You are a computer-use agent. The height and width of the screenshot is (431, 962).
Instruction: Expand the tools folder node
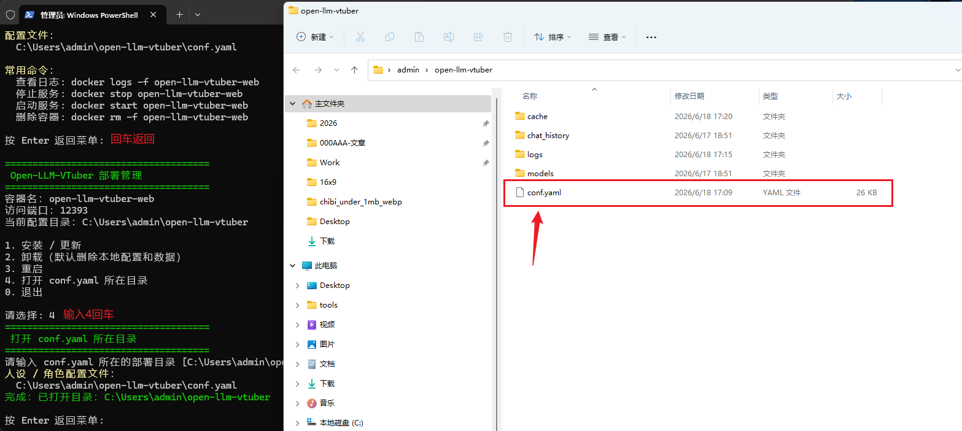pos(298,305)
